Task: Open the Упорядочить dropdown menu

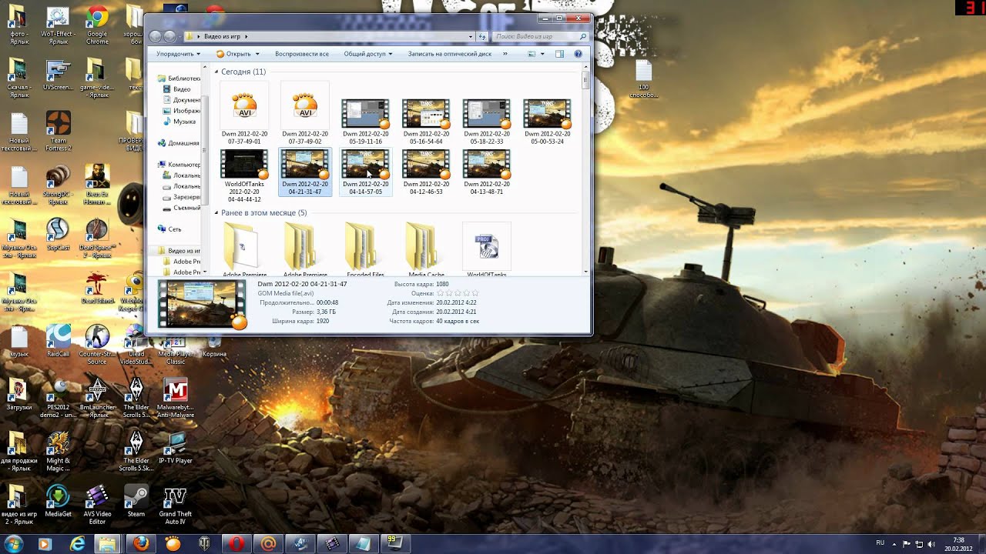Action: pyautogui.click(x=178, y=54)
